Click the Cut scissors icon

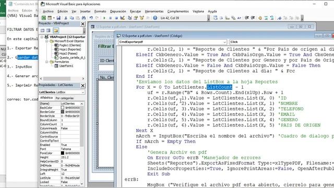pos(66,18)
